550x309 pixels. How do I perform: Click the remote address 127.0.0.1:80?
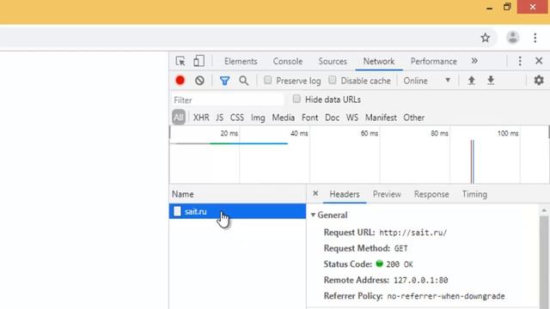tap(420, 281)
